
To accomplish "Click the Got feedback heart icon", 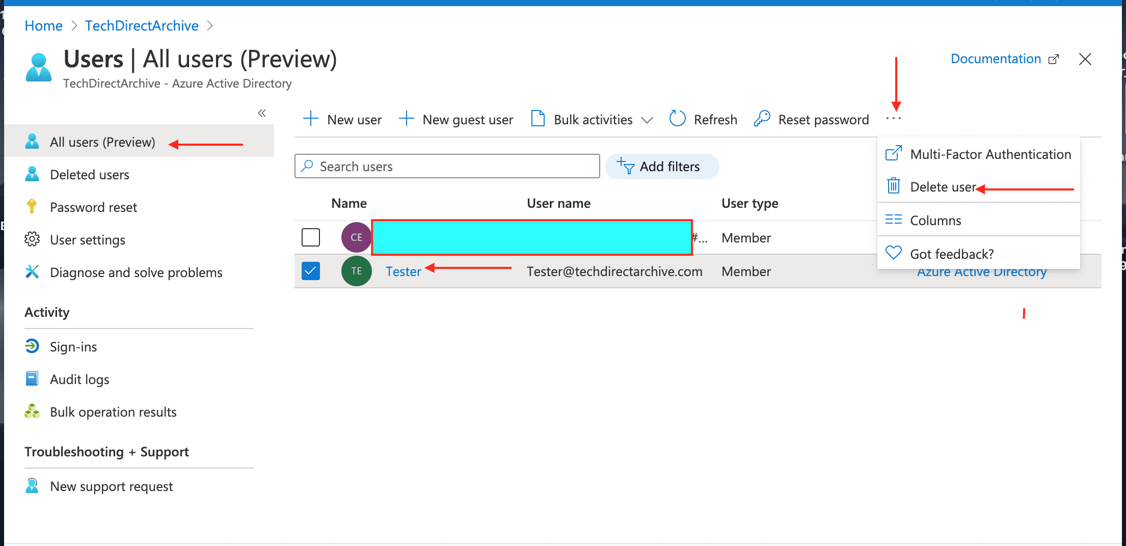I will pyautogui.click(x=893, y=253).
